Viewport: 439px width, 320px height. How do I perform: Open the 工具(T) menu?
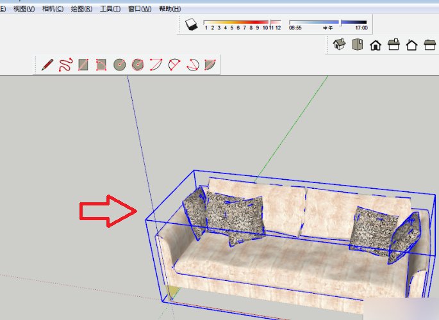[x=110, y=9]
